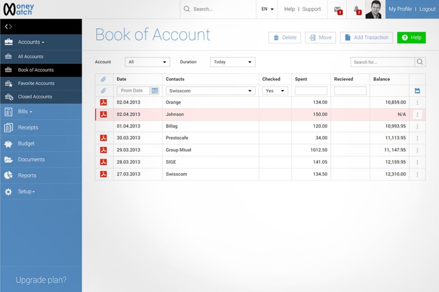This screenshot has width=439, height=292.
Task: Click the green Help button
Action: pyautogui.click(x=411, y=37)
